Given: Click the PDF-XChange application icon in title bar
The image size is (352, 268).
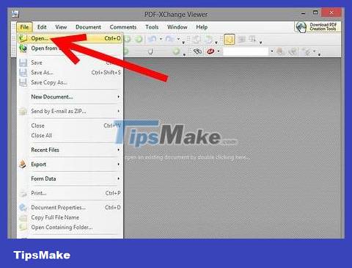Looking at the screenshot, I should coord(15,14).
